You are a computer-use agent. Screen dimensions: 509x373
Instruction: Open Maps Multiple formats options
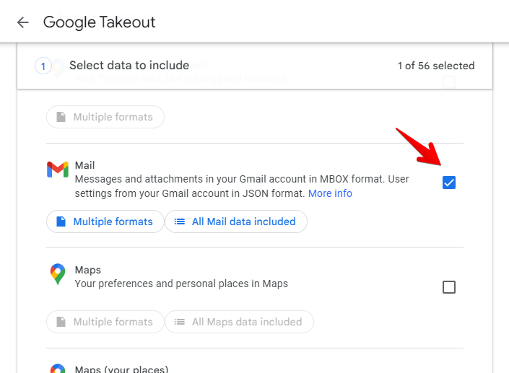tap(105, 322)
